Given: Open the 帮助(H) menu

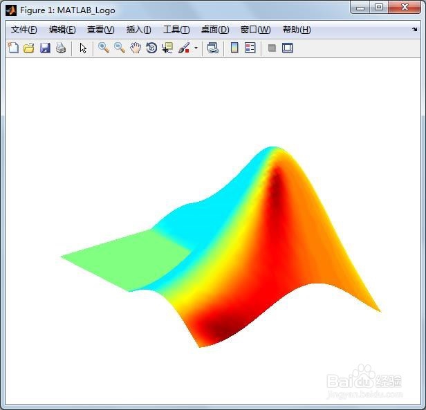Looking at the screenshot, I should click(297, 29).
